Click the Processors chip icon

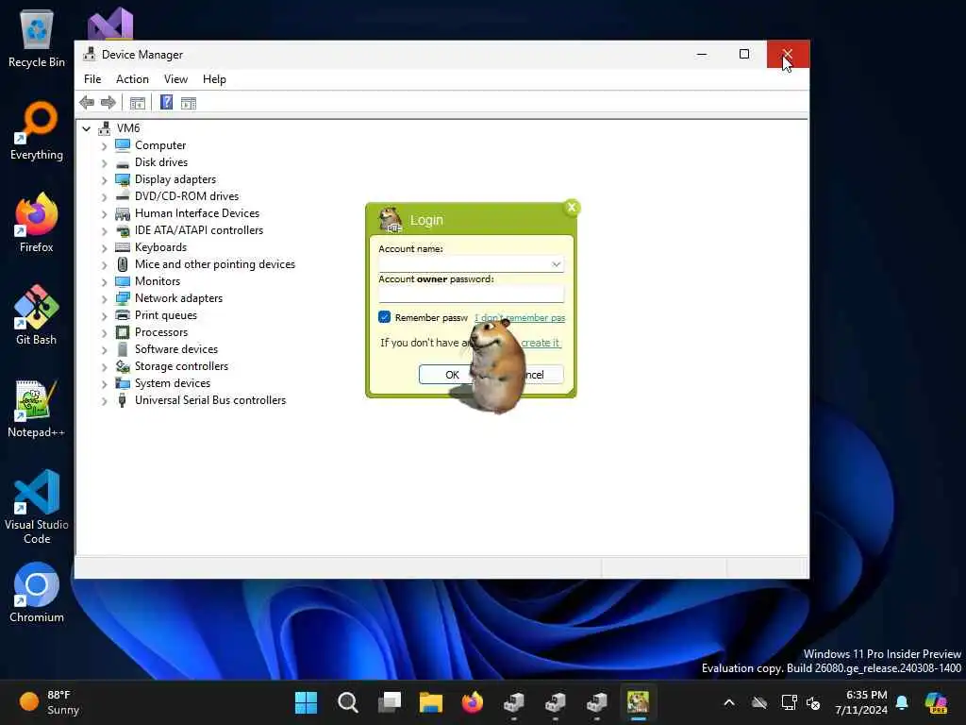[x=123, y=332]
